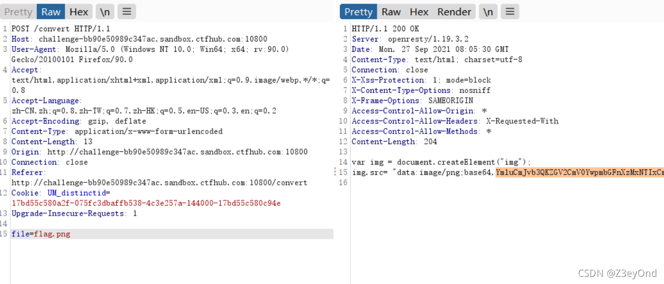Click the request Content-Length: 13 line
Image resolution: width=664 pixels, height=284 pixels.
click(x=52, y=141)
